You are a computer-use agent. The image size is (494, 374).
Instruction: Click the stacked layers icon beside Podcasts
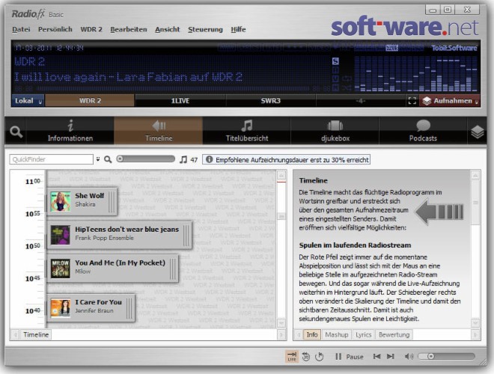coord(478,132)
